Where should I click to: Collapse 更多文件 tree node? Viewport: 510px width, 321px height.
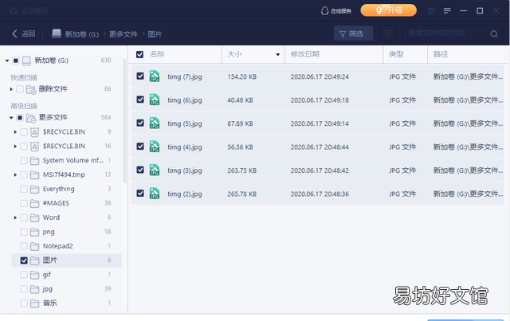point(11,118)
